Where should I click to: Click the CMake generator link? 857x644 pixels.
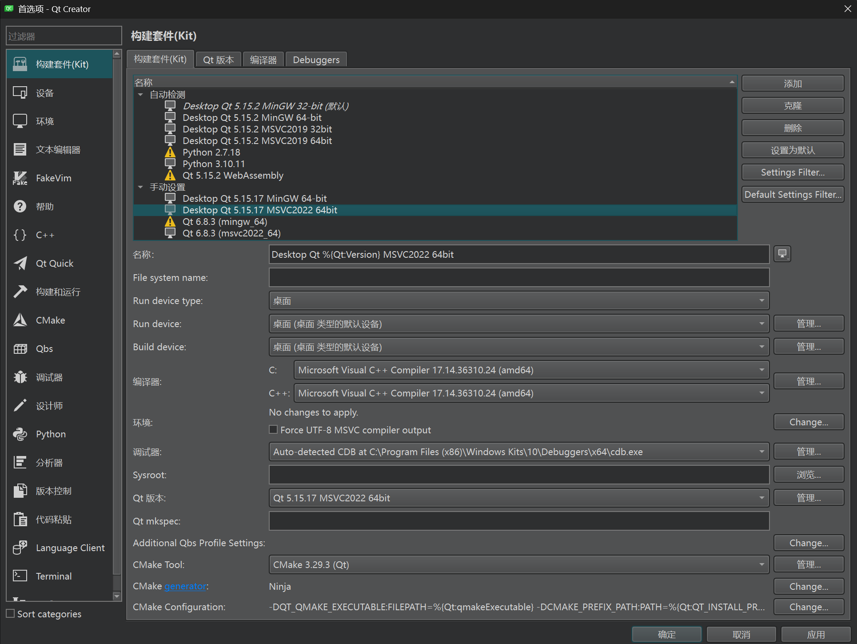[185, 586]
